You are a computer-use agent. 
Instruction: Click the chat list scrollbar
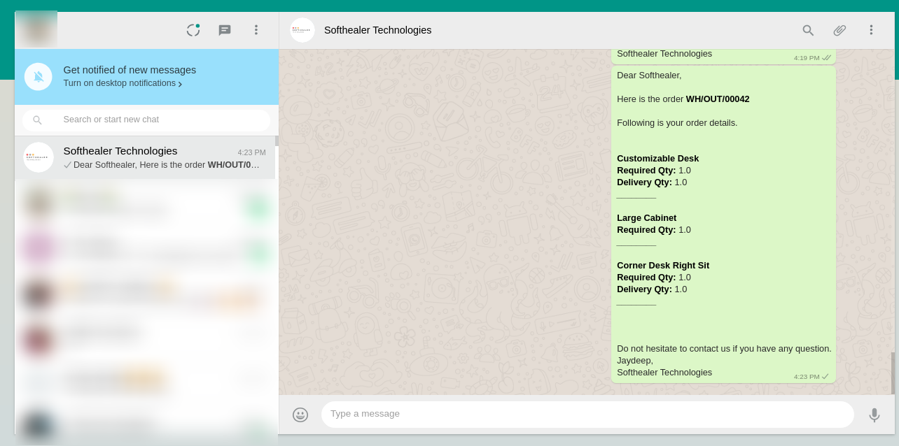point(277,141)
